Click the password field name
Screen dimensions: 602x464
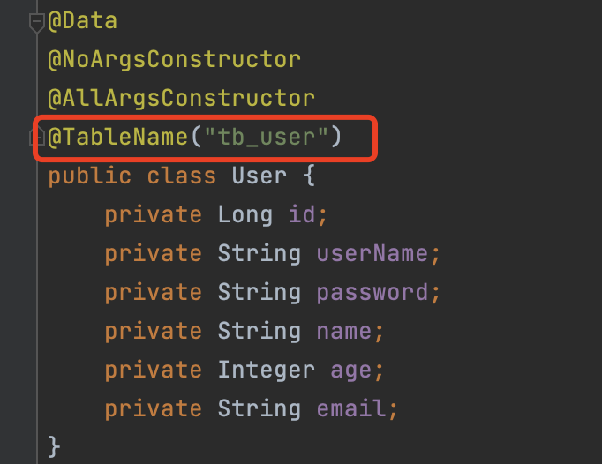[372, 292]
